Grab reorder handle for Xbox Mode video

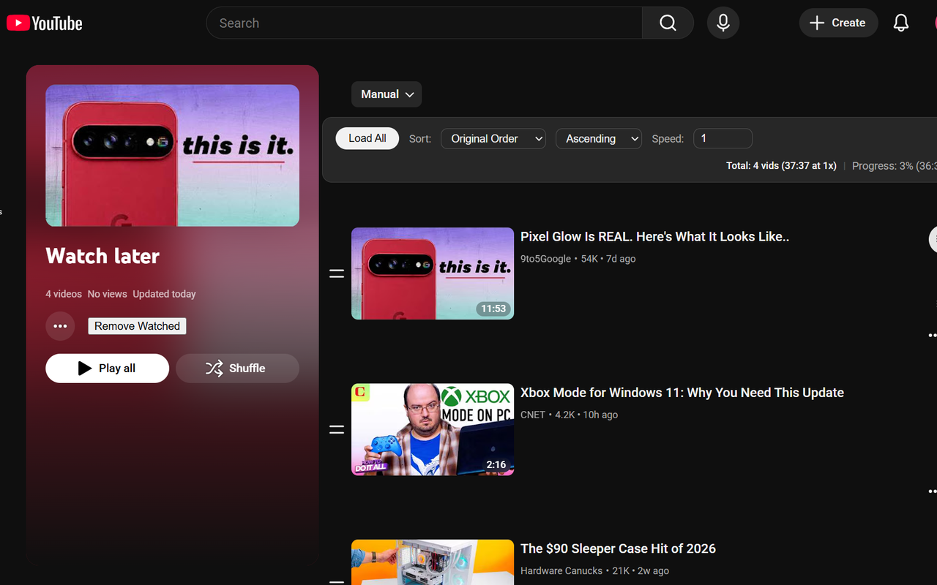(337, 430)
